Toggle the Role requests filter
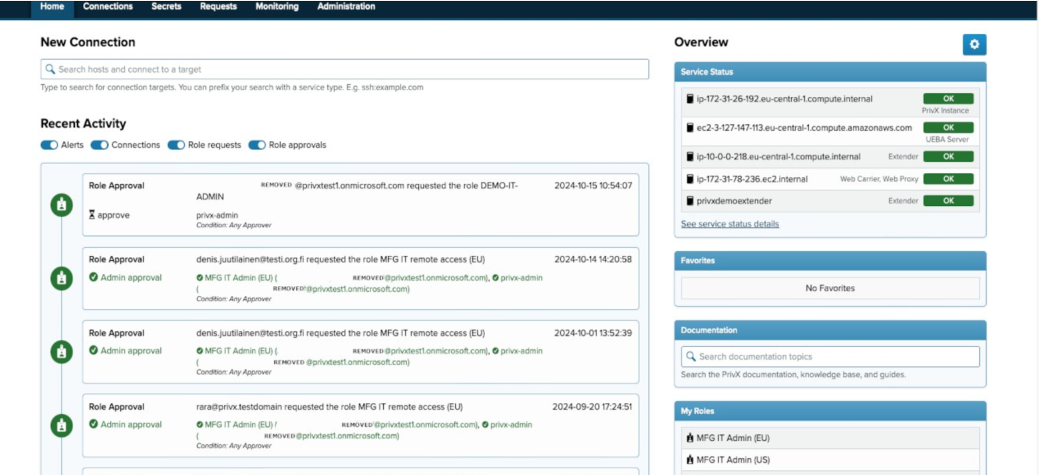 [176, 145]
